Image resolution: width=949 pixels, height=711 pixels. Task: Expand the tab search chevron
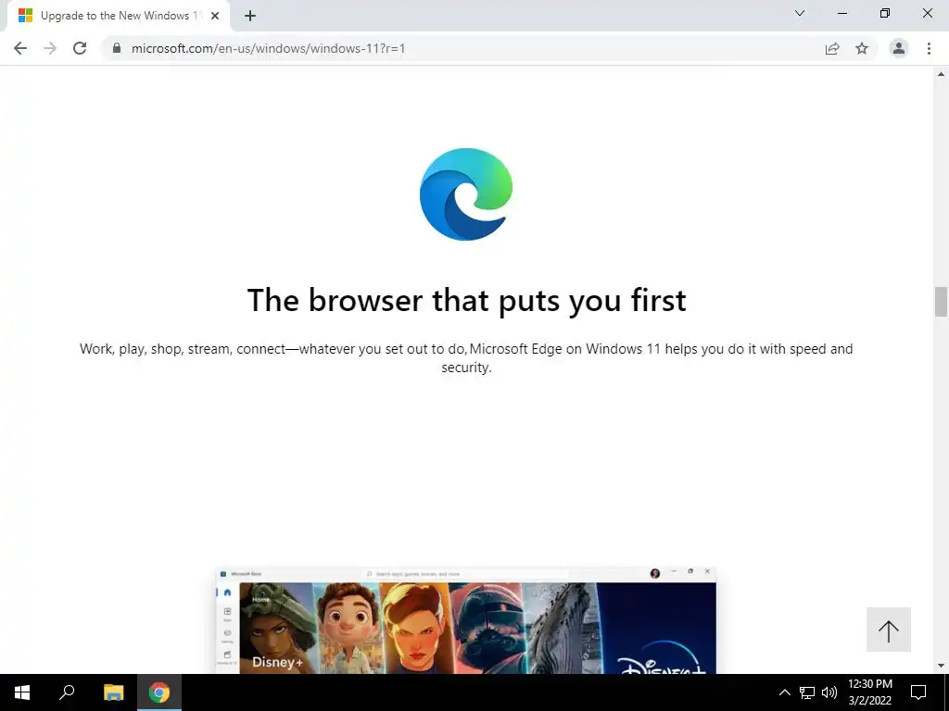pyautogui.click(x=800, y=13)
